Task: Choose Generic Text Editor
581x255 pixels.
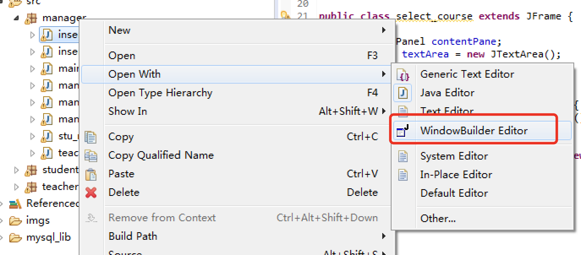Action: [x=482, y=74]
